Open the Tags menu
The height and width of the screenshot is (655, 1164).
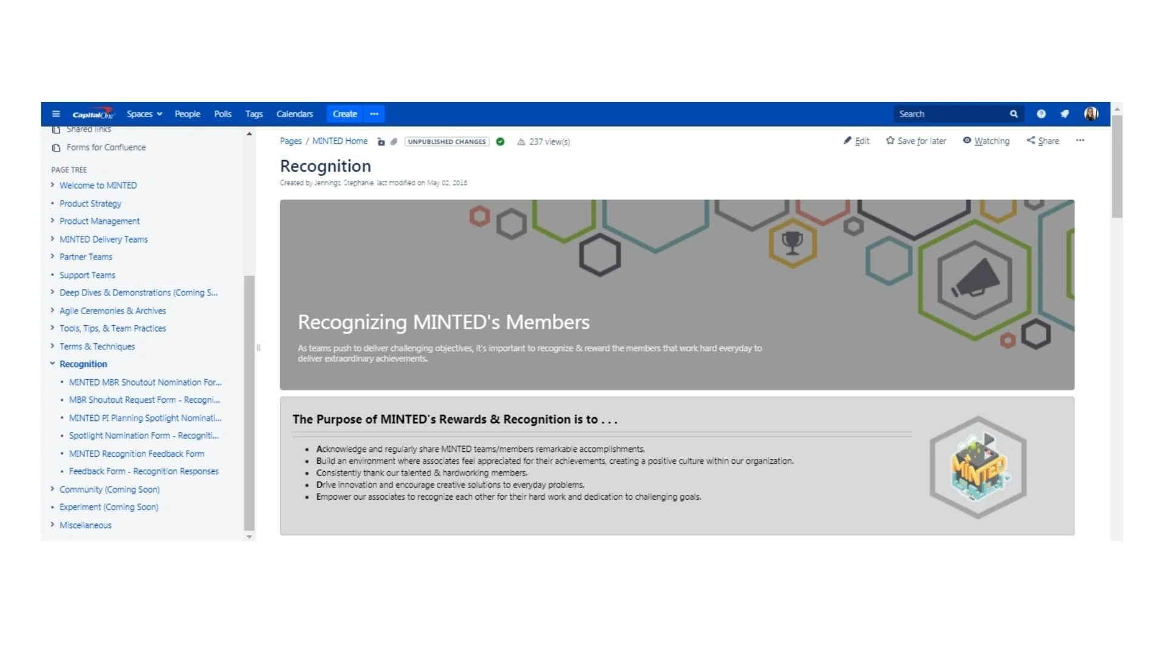tap(254, 114)
